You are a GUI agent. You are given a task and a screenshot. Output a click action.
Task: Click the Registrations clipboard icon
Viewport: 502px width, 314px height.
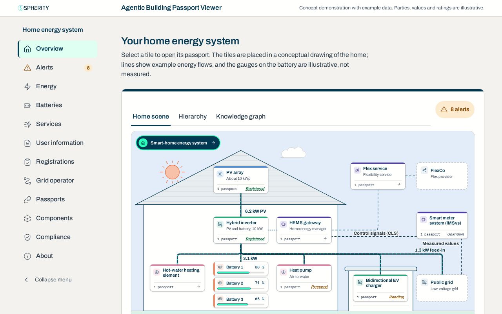27,162
